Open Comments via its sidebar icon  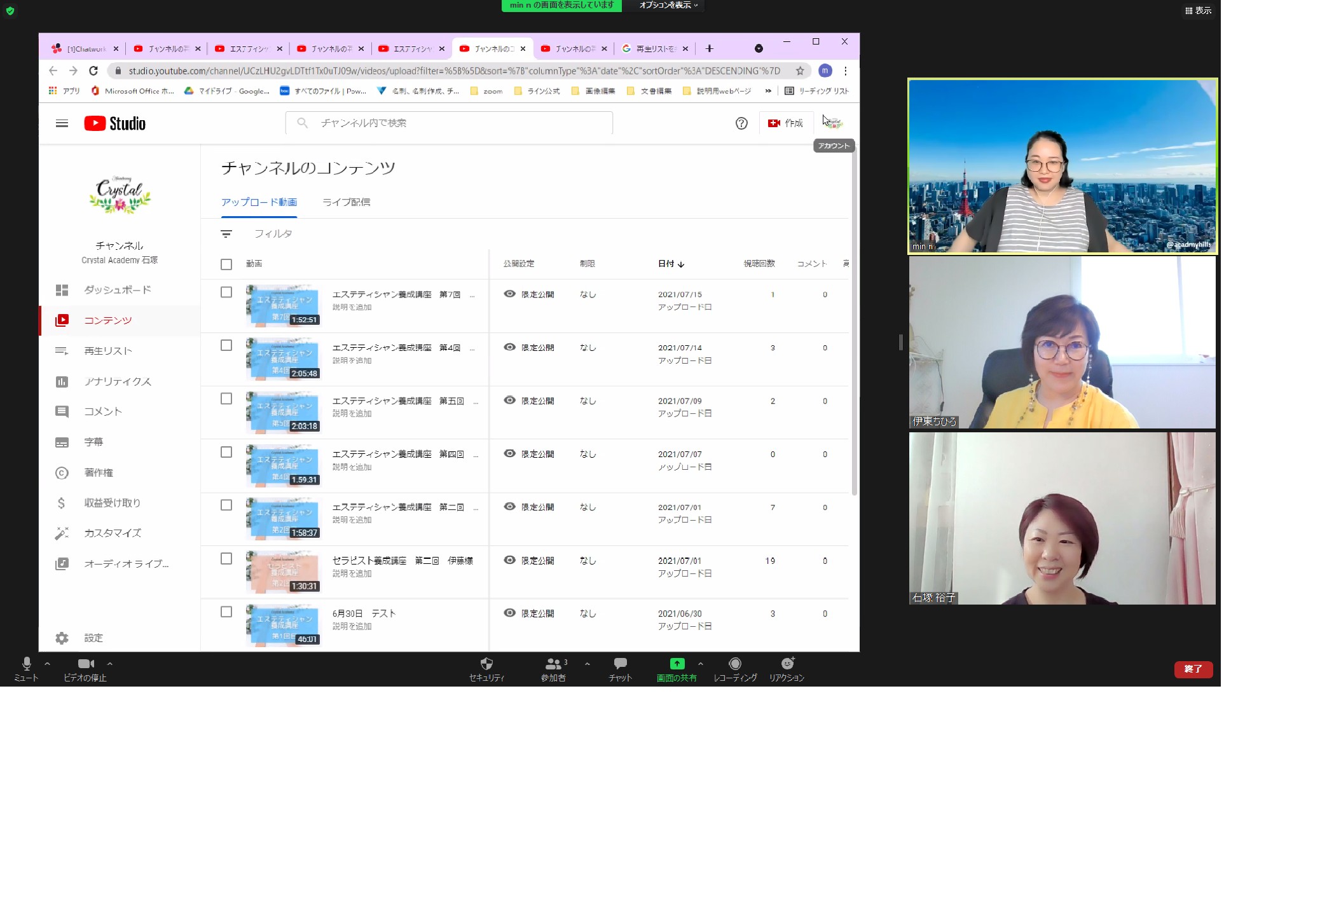coord(62,412)
